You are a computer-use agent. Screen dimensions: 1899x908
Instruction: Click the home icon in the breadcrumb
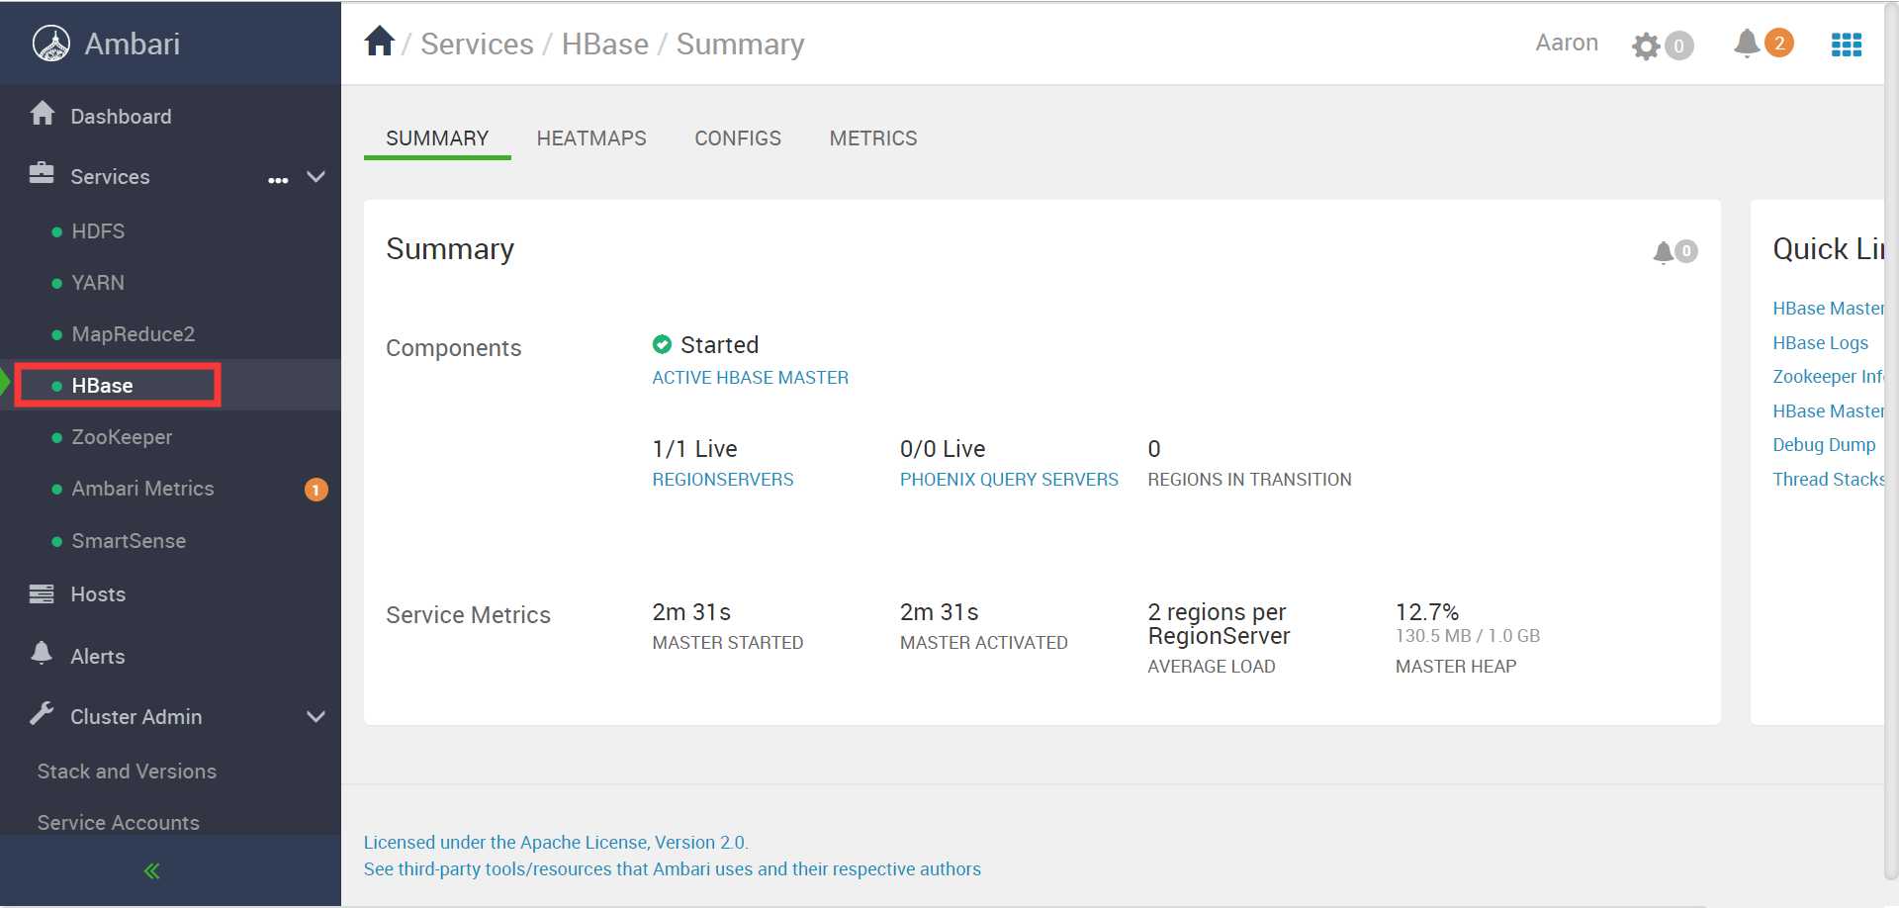click(380, 42)
